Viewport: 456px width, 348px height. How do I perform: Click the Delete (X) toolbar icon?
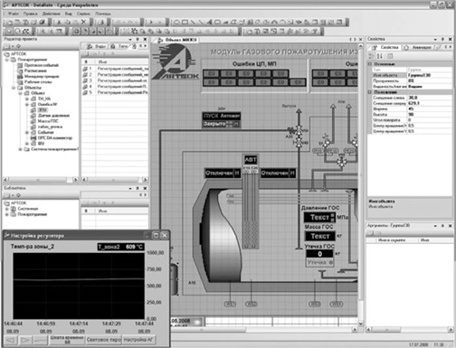tap(83, 22)
